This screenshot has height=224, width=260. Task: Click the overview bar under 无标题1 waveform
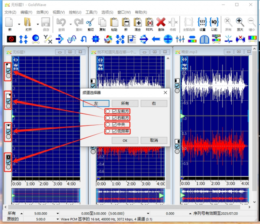pos(46,195)
